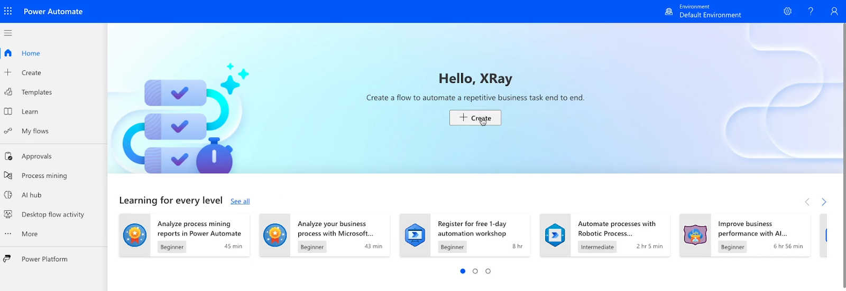Show previous learning cards with left chevron
Viewport: 846px width, 291px height.
pos(807,202)
